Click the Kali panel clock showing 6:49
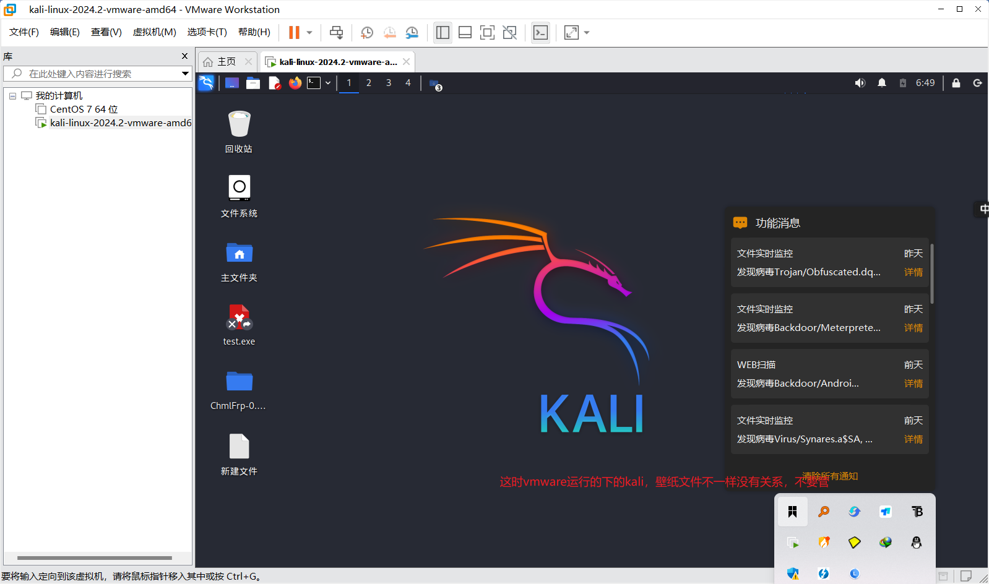 point(925,83)
